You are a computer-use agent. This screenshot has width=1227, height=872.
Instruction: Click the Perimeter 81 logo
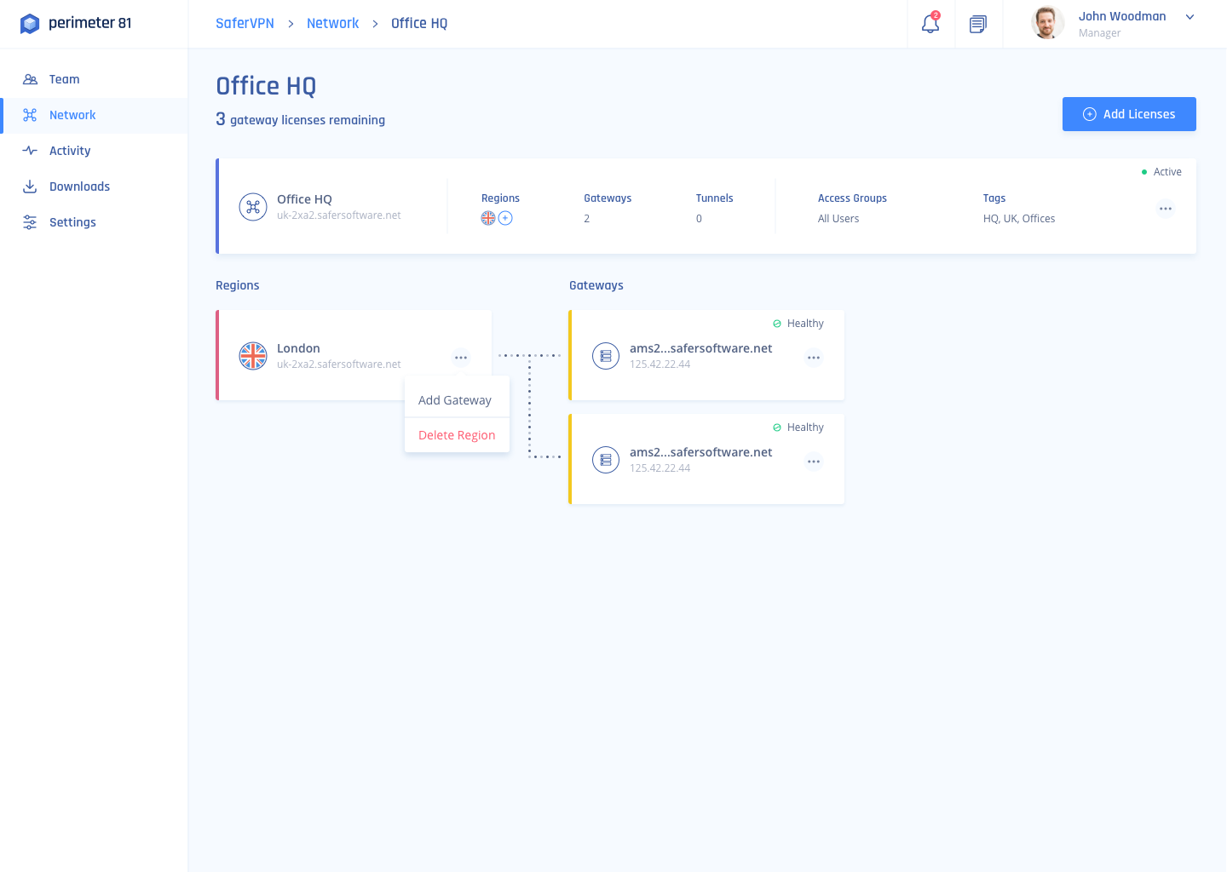(75, 23)
